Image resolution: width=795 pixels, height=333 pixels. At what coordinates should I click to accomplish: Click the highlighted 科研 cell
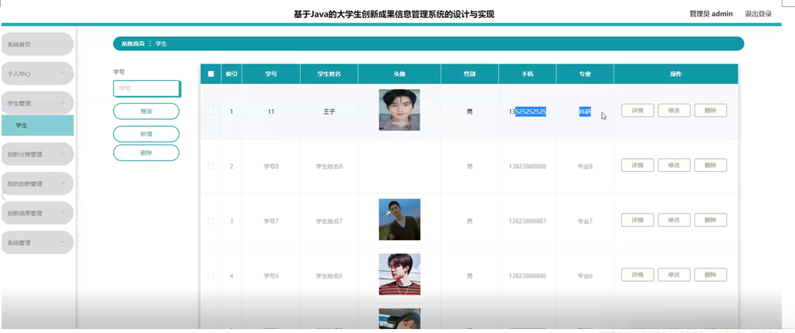point(585,112)
